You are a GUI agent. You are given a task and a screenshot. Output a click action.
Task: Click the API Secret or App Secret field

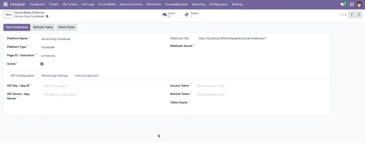(104, 94)
